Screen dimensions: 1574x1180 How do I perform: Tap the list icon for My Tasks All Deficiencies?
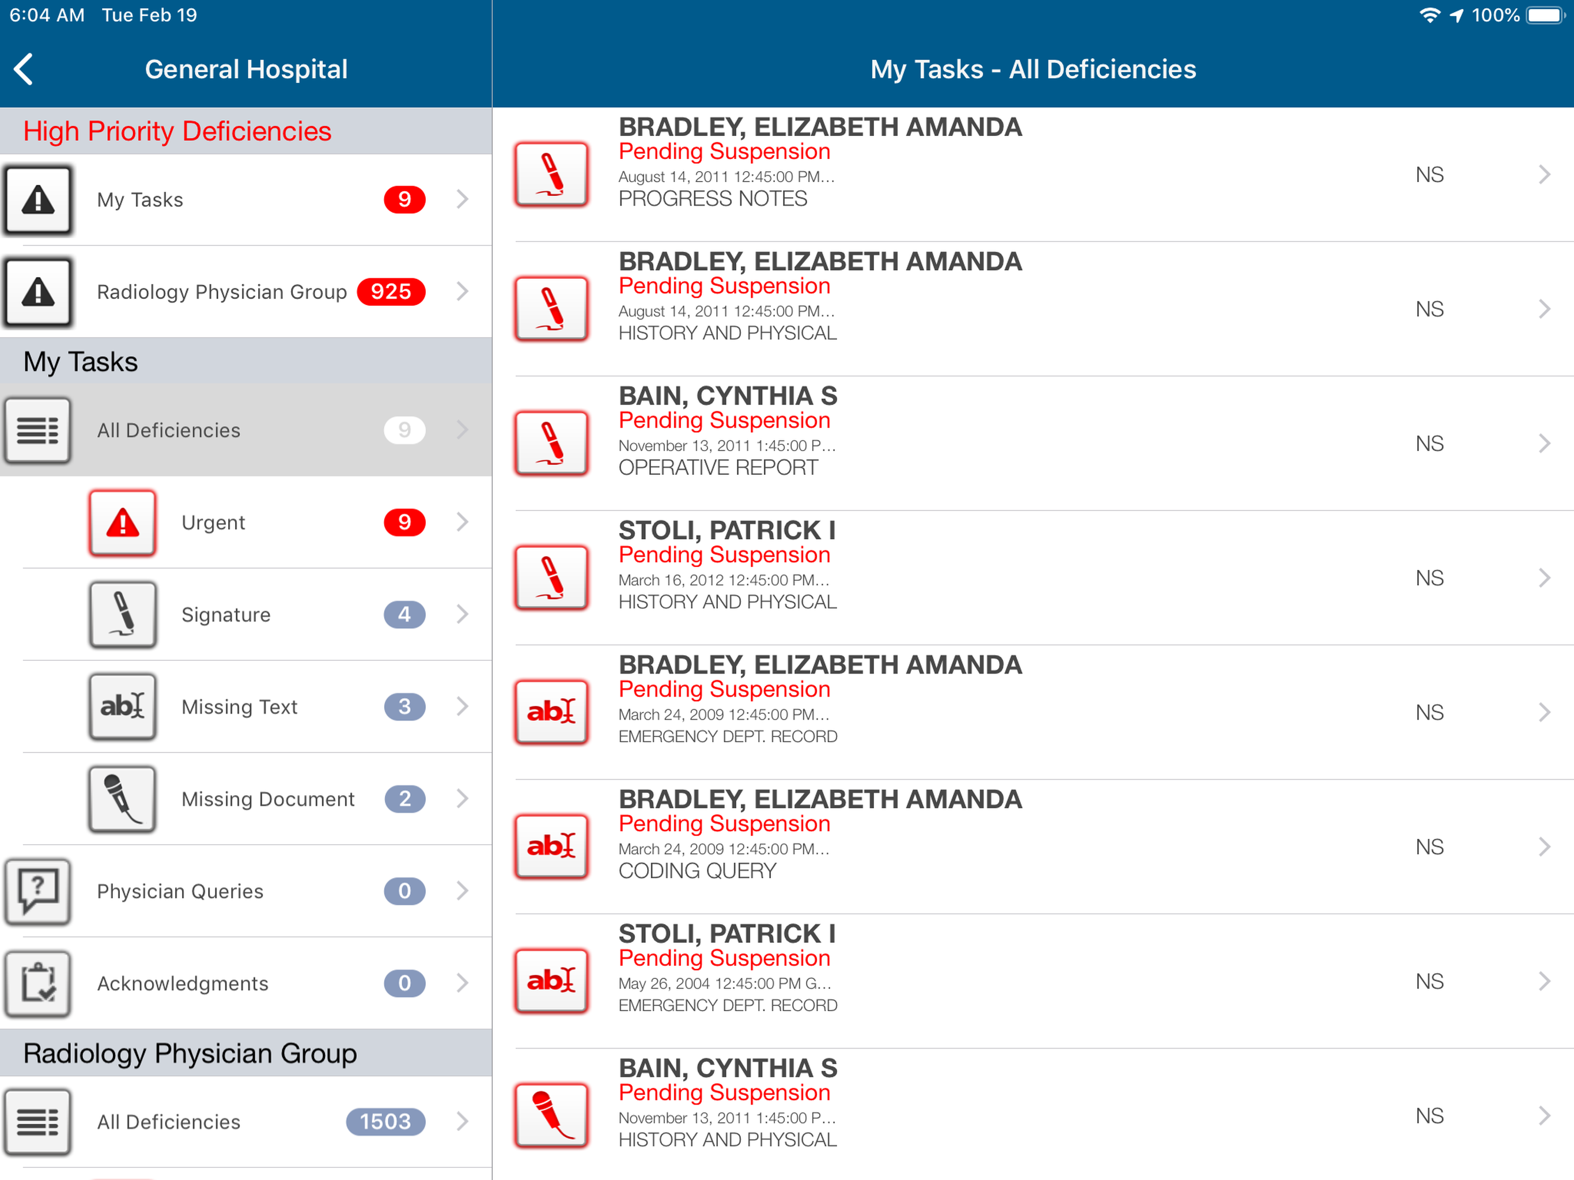pos(39,430)
